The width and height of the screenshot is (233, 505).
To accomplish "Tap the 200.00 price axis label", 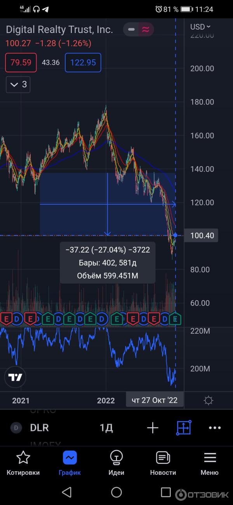I will tap(202, 68).
